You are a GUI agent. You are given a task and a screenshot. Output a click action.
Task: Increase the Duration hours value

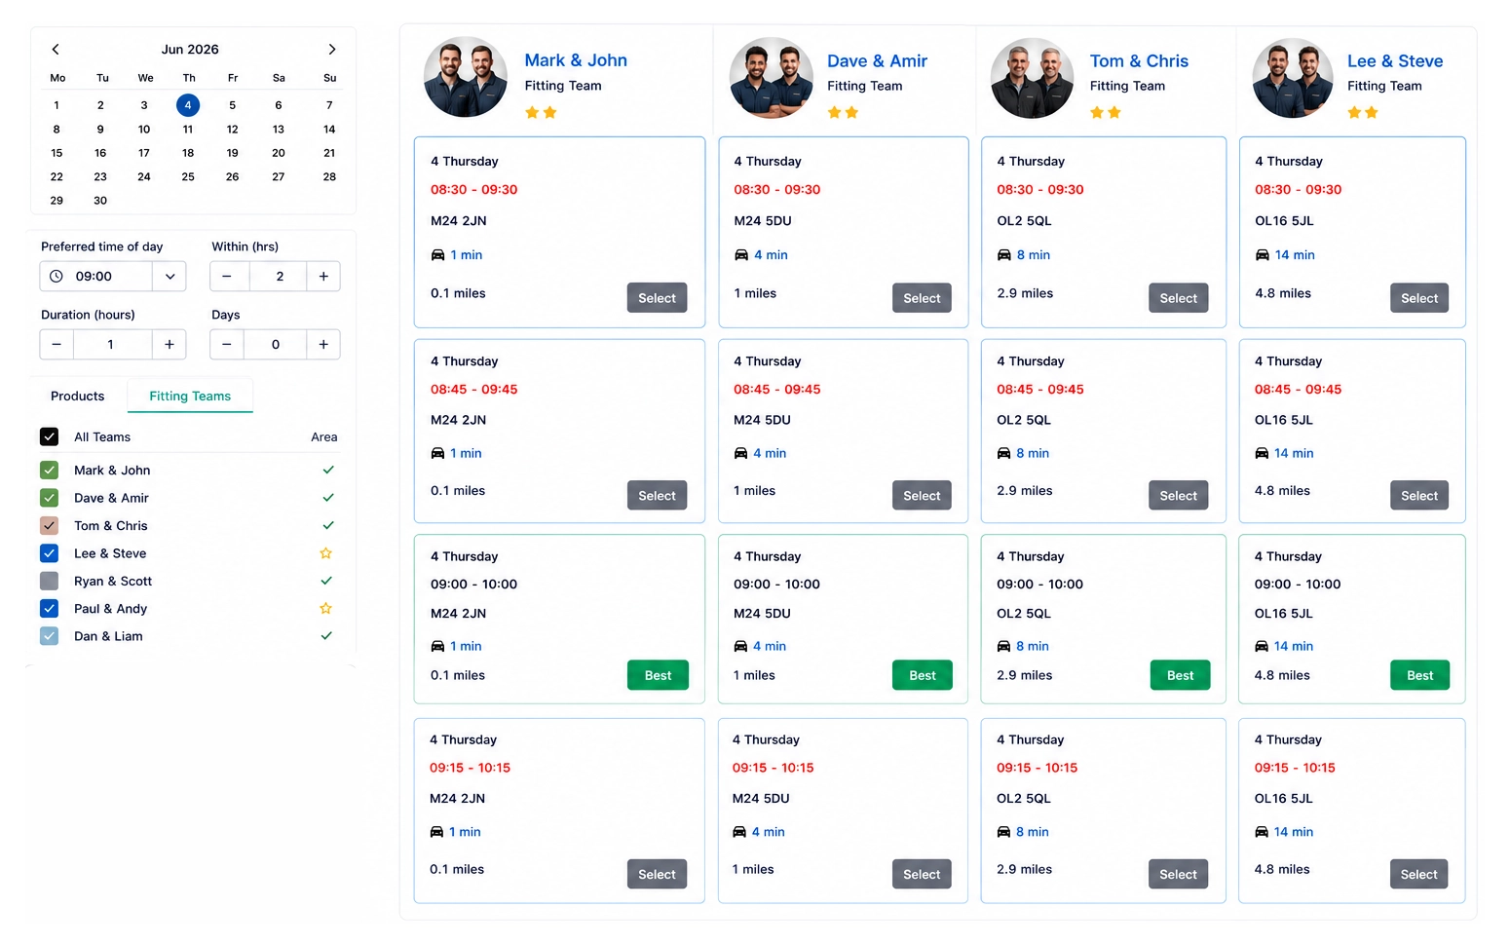pos(170,345)
